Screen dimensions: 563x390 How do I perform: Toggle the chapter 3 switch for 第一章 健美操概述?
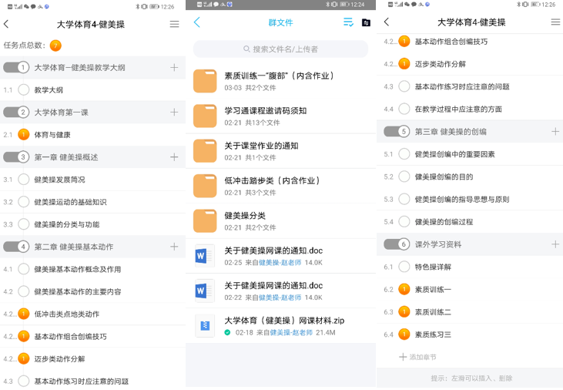(16, 157)
